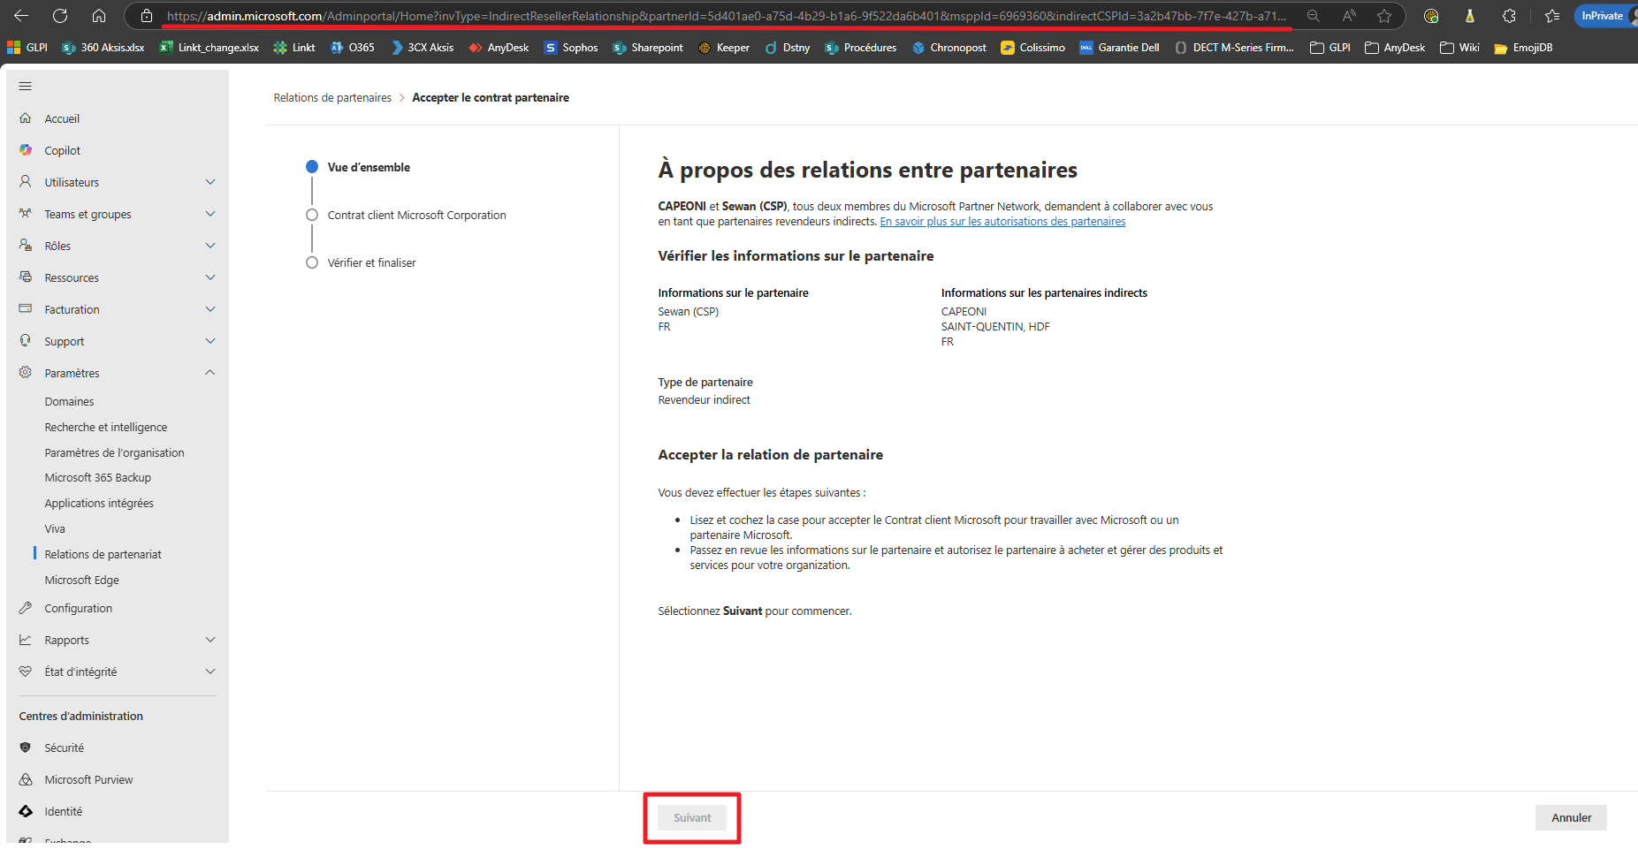Expand the Rapports chevron

(210, 640)
